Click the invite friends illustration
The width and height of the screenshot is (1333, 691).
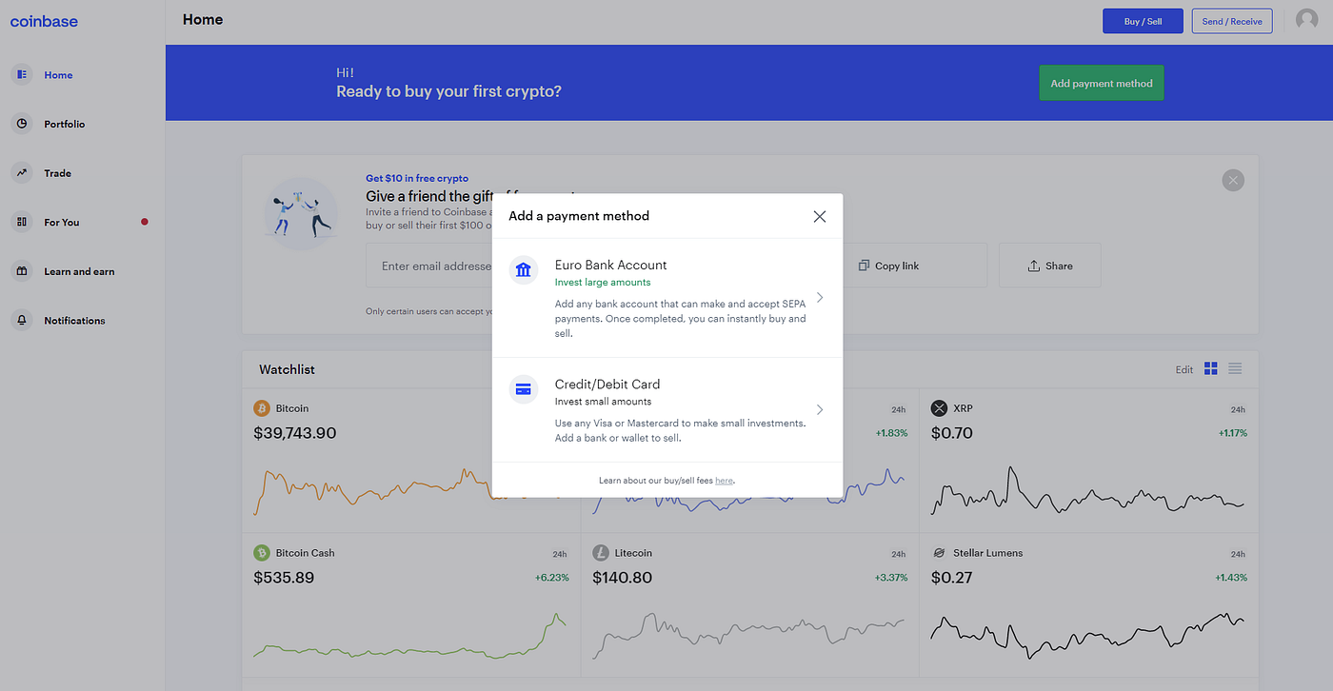300,213
